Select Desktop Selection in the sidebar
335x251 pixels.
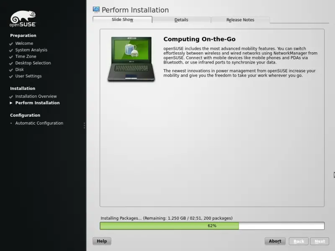(33, 63)
